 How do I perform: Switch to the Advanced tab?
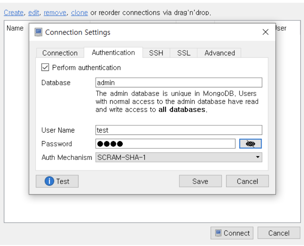[x=220, y=53]
